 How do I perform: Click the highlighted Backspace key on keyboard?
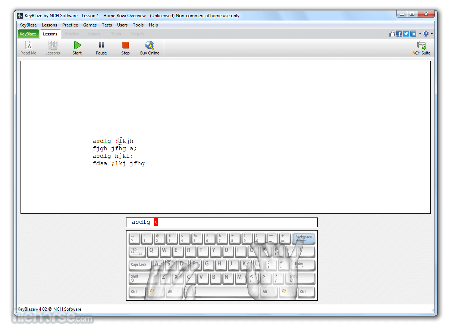point(304,239)
